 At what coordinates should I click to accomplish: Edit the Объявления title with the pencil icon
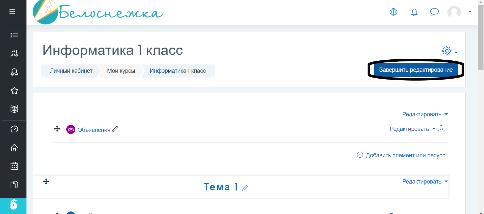coord(115,129)
